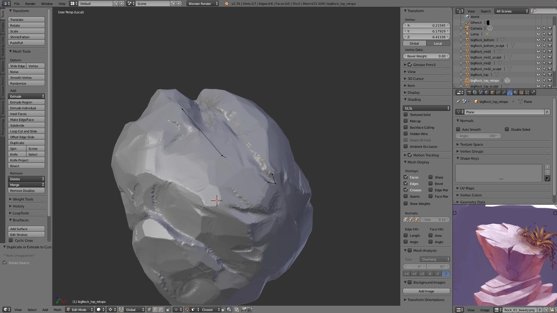
Task: Open the Render Layers properties tab
Action: point(475,92)
